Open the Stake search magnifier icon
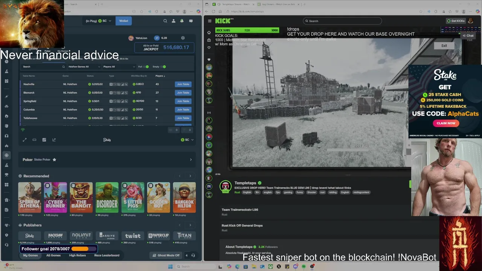Viewport: 482px width, 271px height. point(165,21)
